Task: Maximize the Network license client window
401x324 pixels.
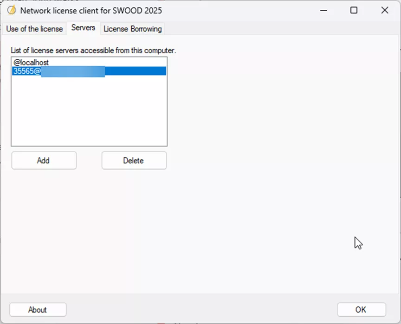Action: coord(354,10)
